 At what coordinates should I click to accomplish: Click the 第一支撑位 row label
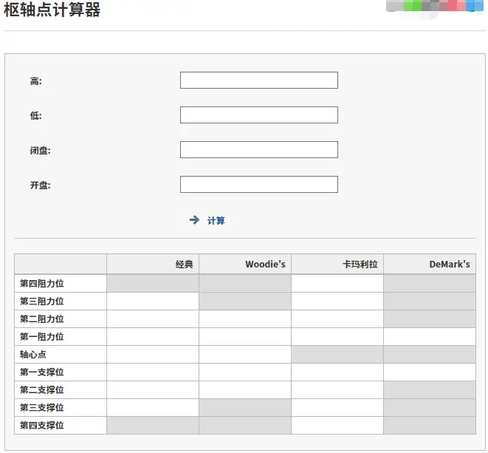[x=41, y=372]
